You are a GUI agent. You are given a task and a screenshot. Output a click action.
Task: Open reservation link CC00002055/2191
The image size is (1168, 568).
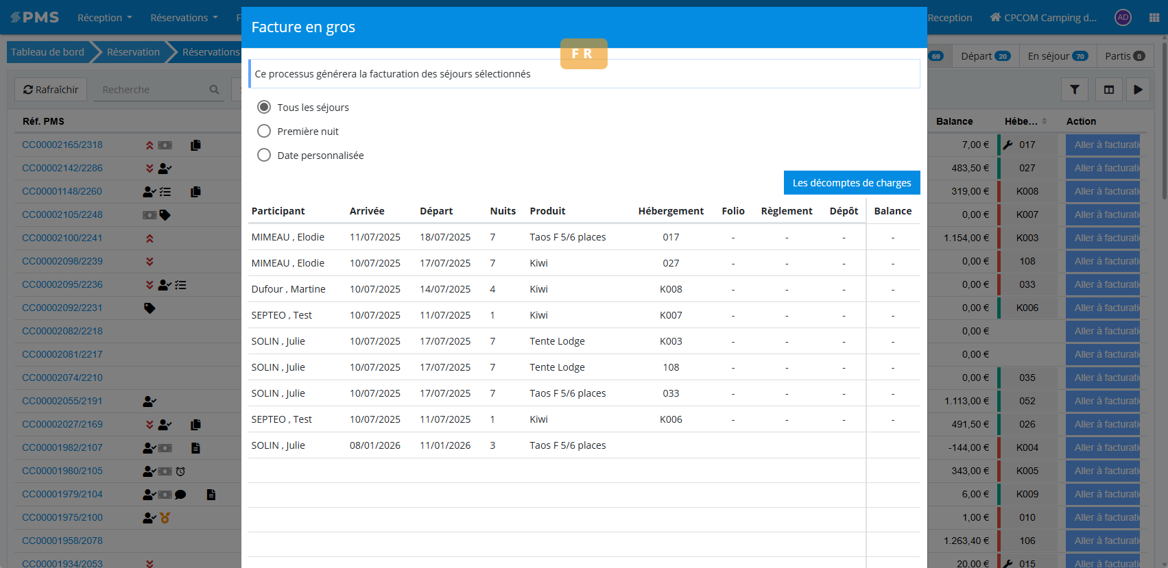62,401
